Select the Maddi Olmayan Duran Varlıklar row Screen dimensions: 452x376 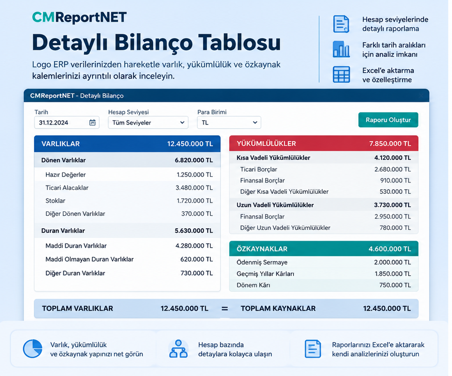click(127, 259)
